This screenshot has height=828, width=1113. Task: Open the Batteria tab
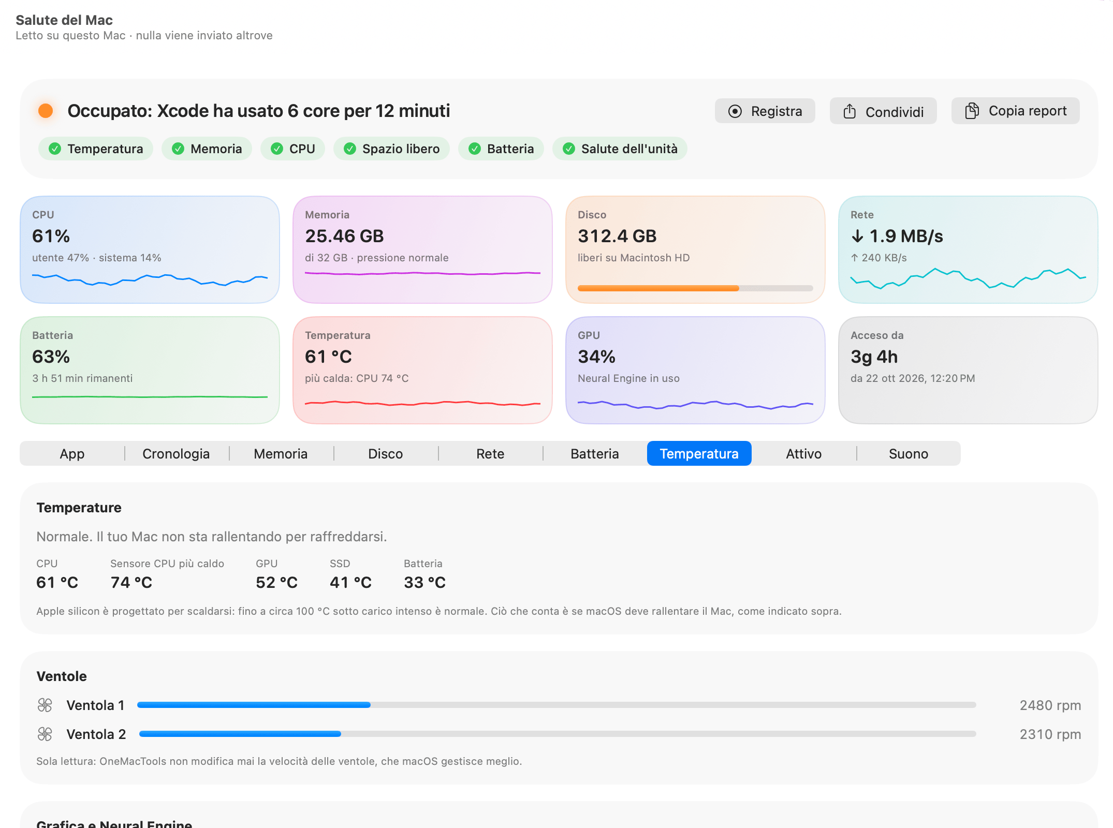(x=595, y=454)
